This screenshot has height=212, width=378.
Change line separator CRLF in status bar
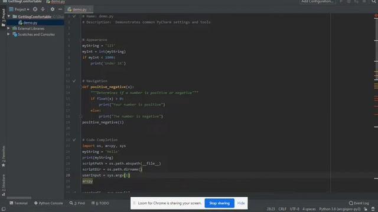[x=282, y=209]
